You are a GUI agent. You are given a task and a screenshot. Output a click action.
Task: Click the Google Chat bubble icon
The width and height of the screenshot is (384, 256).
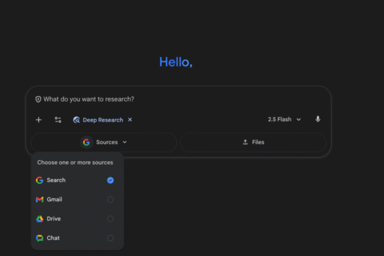pyautogui.click(x=40, y=238)
